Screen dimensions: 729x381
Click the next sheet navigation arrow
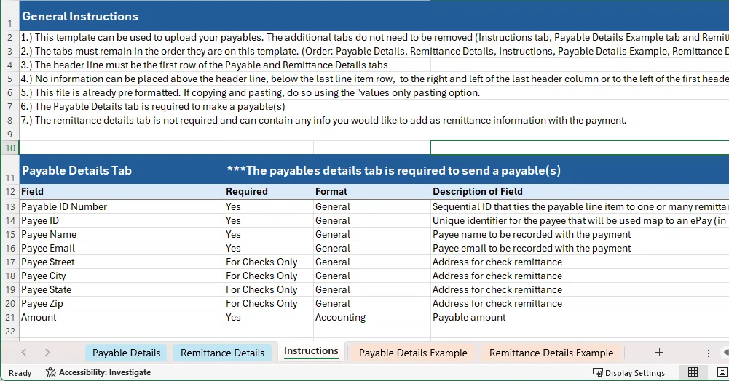47,353
